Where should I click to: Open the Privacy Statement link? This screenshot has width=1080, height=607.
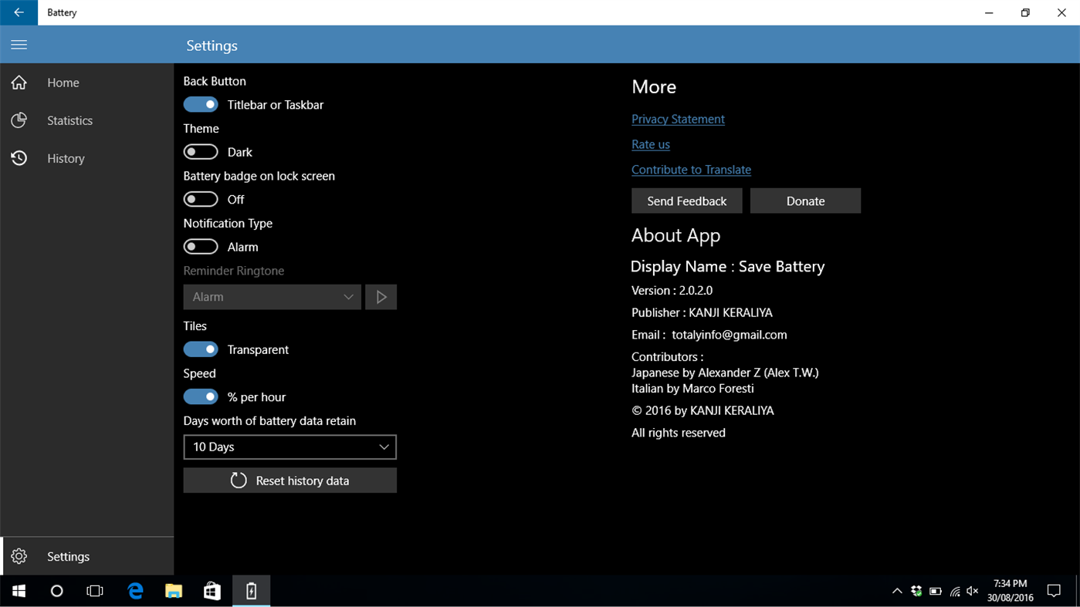click(678, 119)
